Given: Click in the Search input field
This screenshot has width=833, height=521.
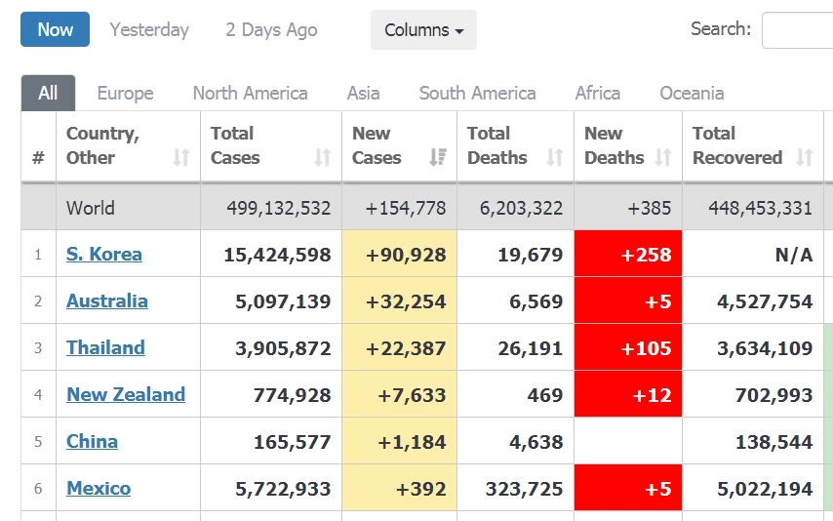Looking at the screenshot, I should 797,30.
